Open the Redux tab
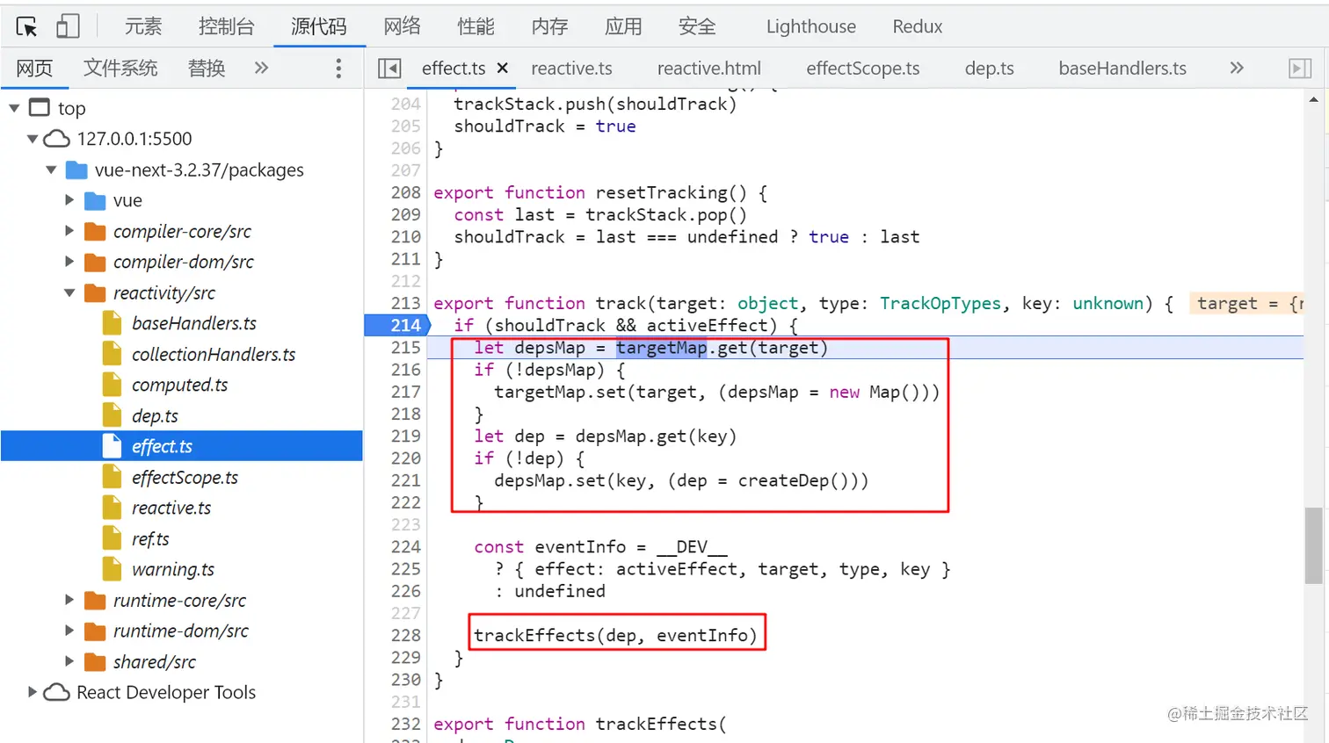Image resolution: width=1329 pixels, height=743 pixels. click(x=917, y=26)
